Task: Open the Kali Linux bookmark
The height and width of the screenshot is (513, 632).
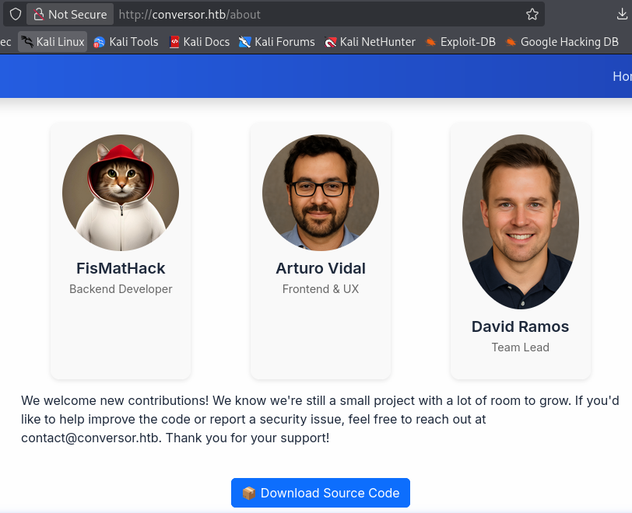Action: 52,42
